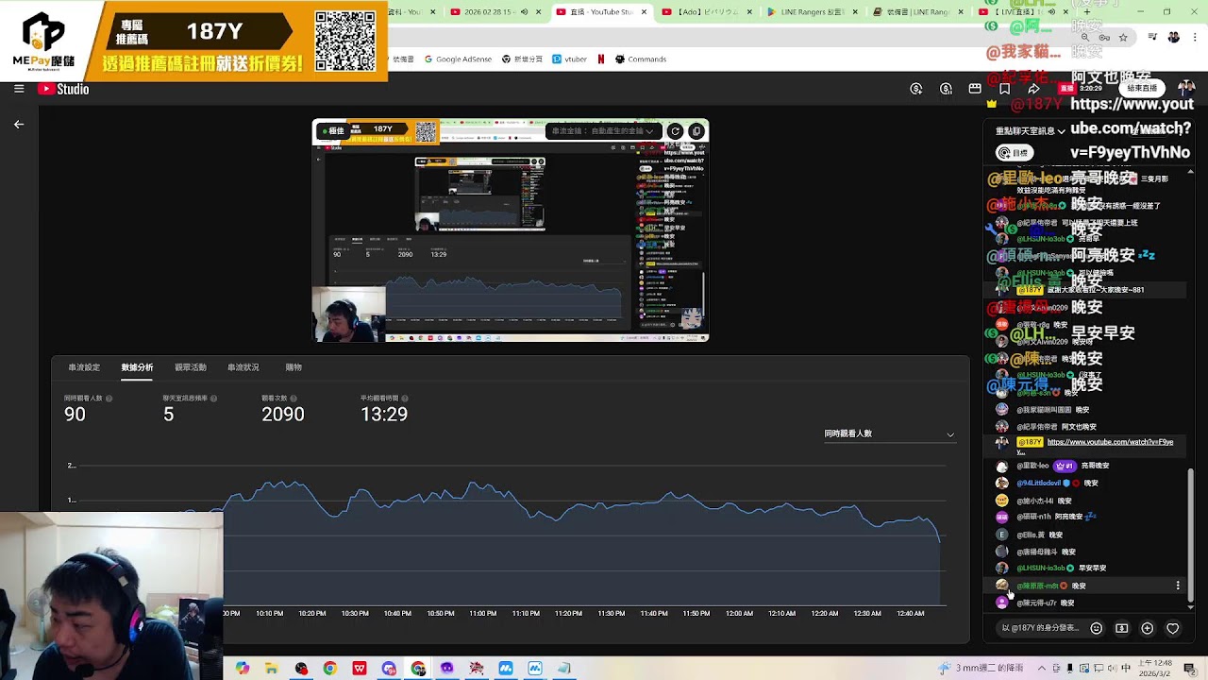Screen dimensions: 1208x680
Task: Click the views count 2090
Action: pyautogui.click(x=283, y=415)
